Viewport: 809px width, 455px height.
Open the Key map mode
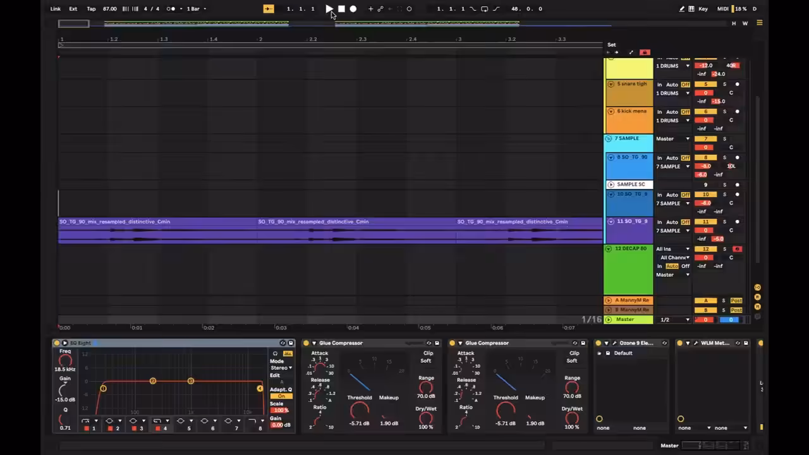pyautogui.click(x=703, y=9)
